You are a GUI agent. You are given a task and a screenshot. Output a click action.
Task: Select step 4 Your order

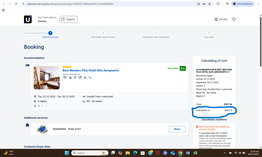[209, 33]
